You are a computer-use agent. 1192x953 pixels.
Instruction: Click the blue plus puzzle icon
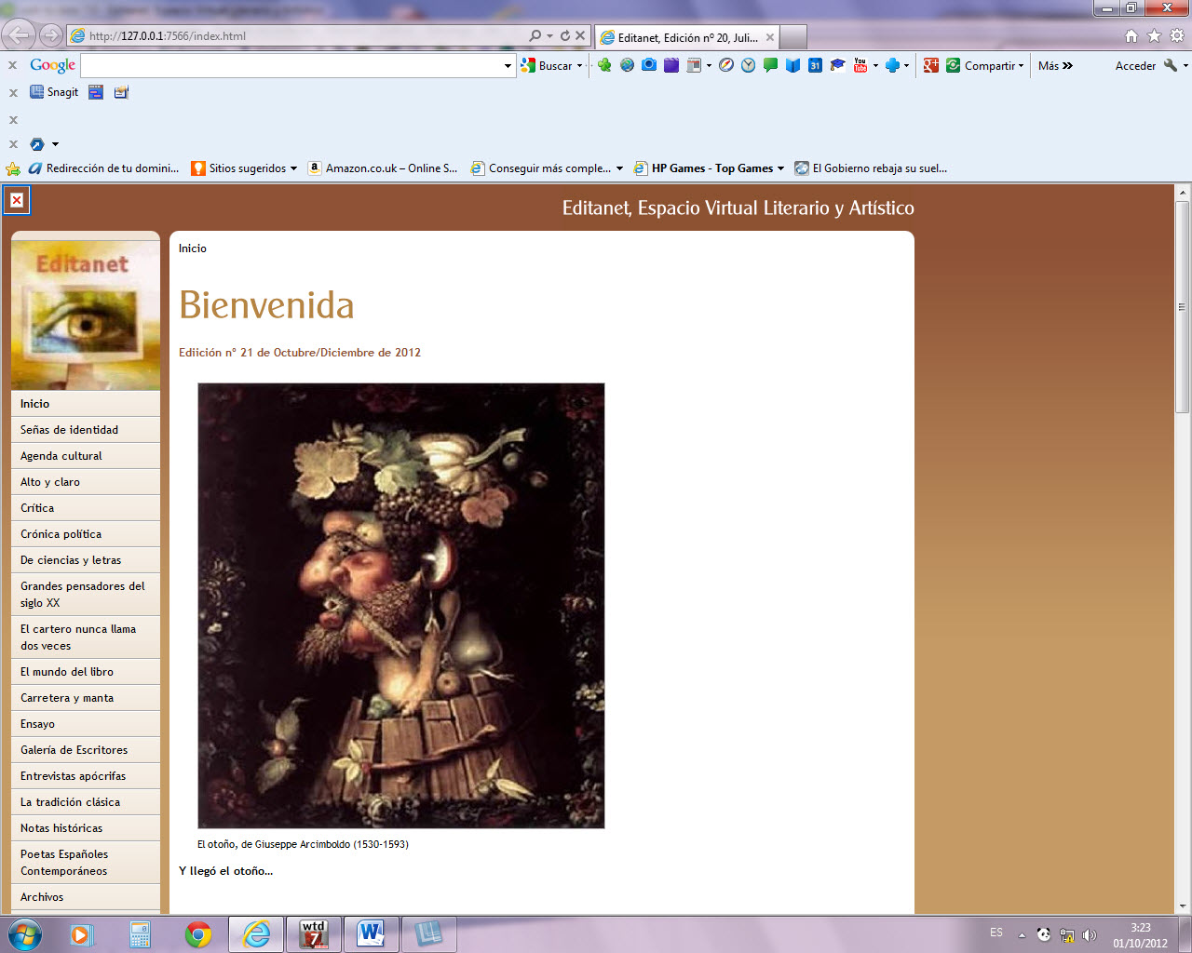click(892, 65)
